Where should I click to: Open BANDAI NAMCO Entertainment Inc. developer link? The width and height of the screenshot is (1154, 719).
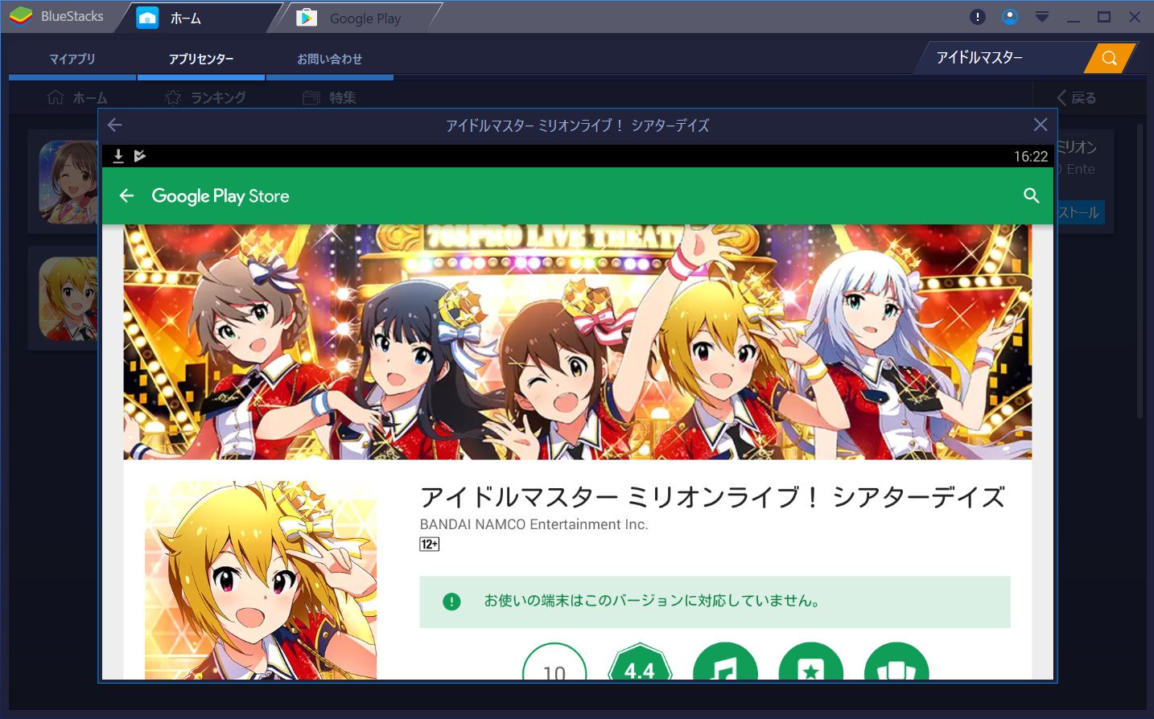534,524
